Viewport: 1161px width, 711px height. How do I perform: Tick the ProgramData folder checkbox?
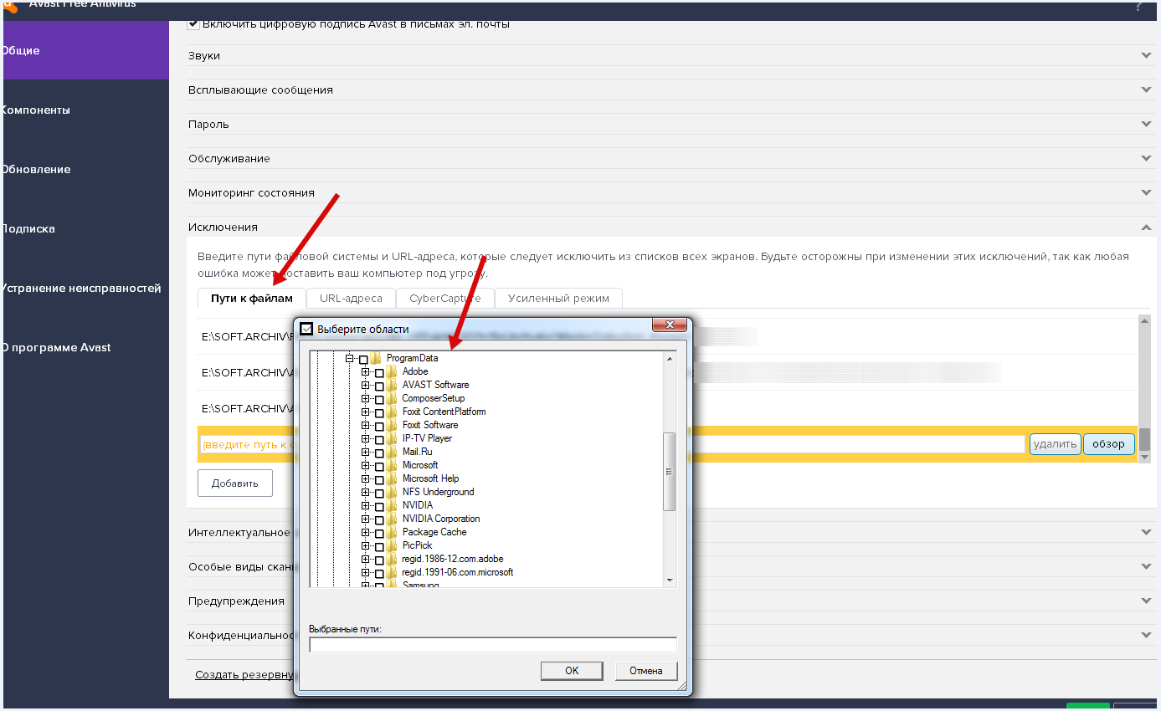363,359
